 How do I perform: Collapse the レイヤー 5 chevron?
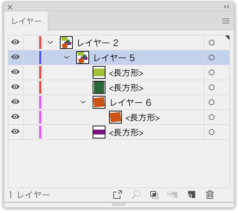[x=67, y=57]
